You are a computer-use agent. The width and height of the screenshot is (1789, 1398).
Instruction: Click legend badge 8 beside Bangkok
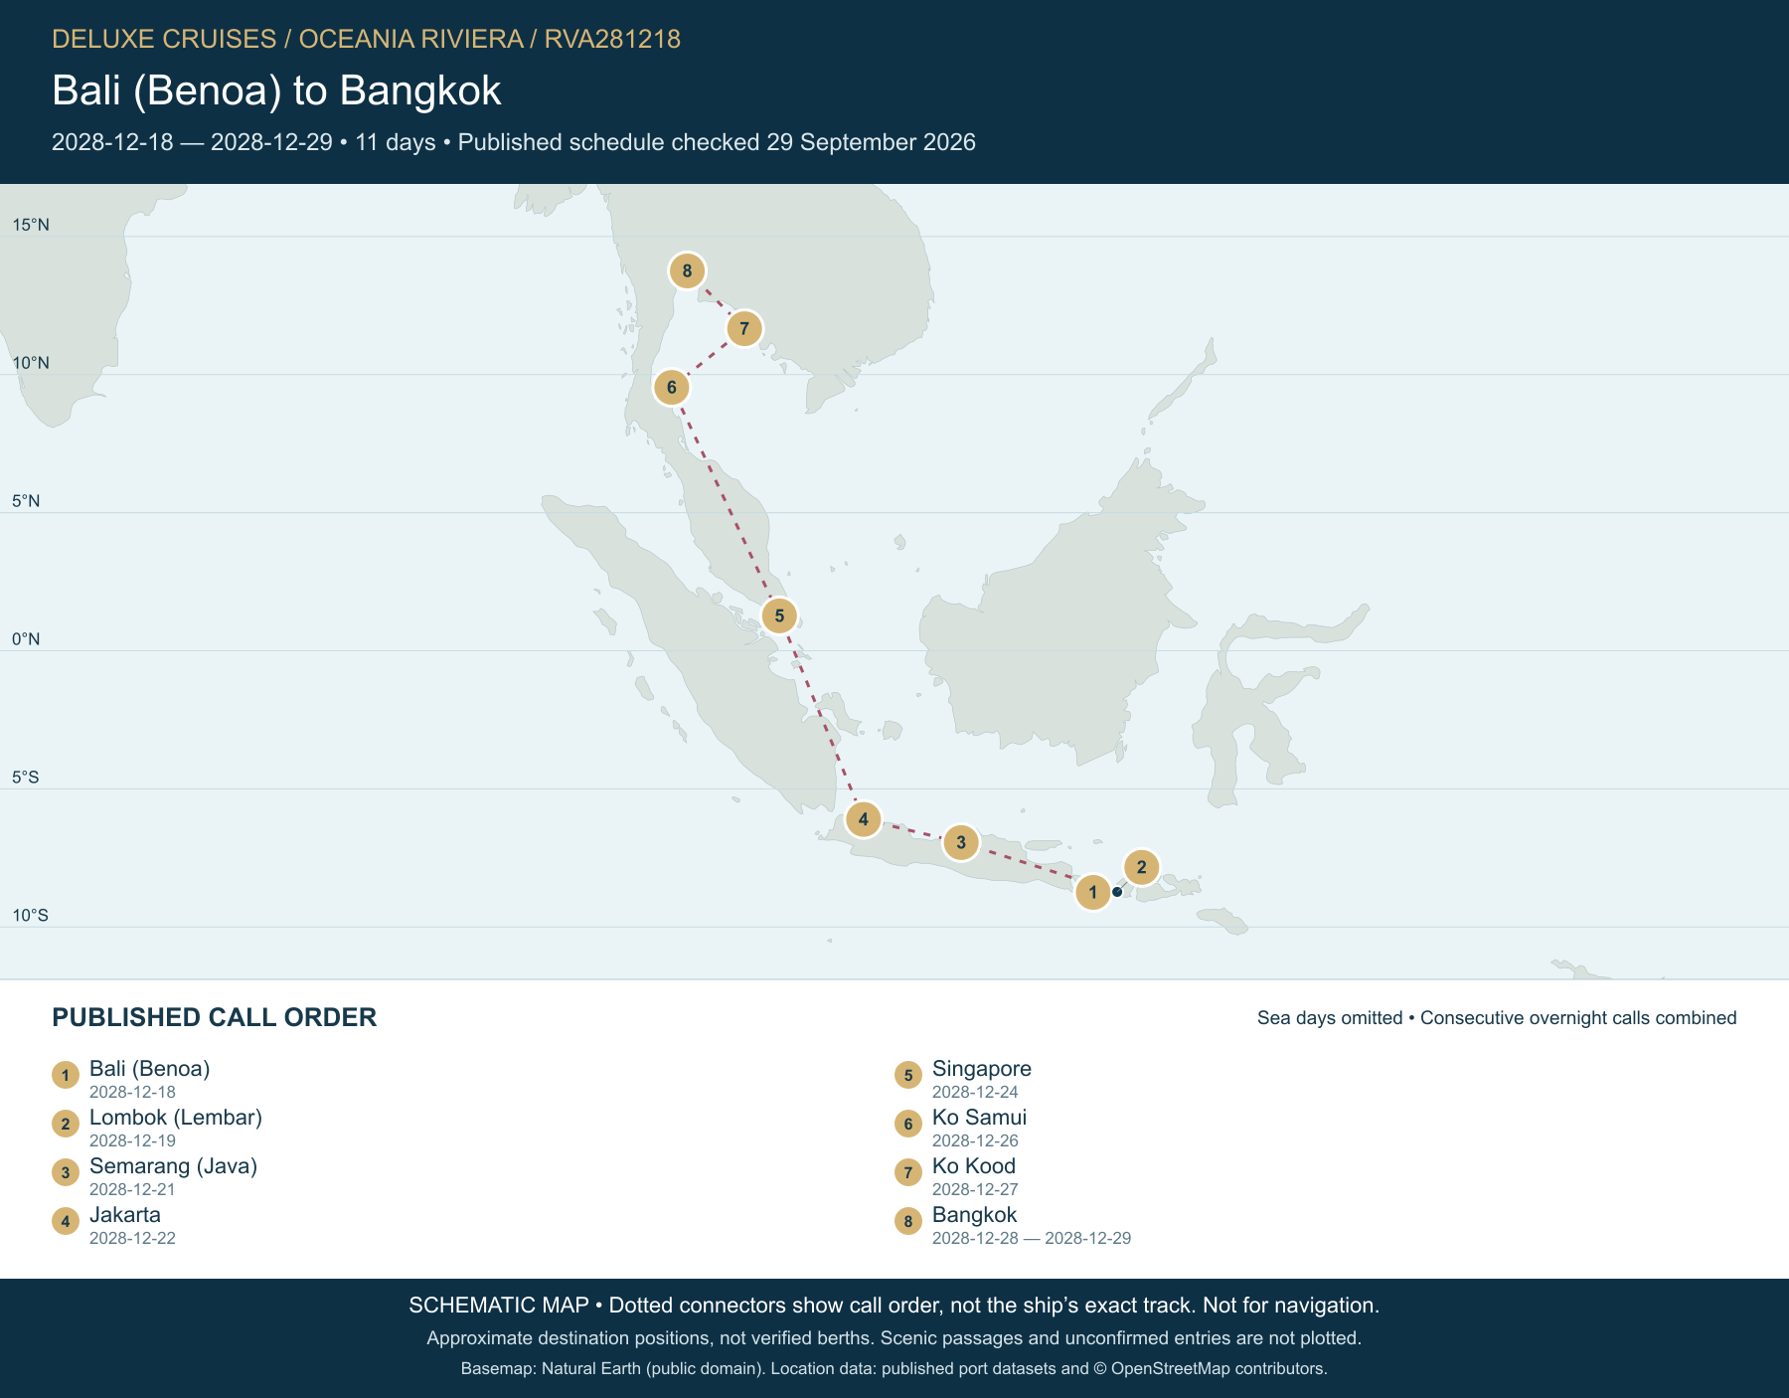tap(908, 1221)
